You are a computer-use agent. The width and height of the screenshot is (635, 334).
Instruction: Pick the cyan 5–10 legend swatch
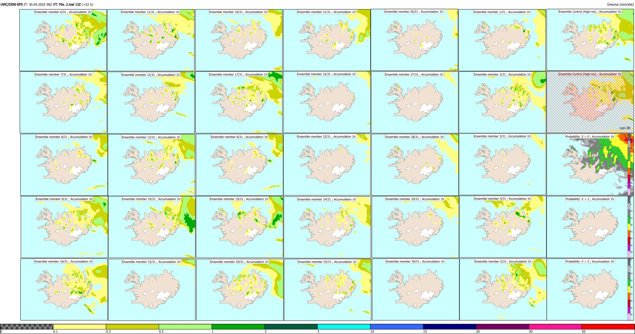344,327
